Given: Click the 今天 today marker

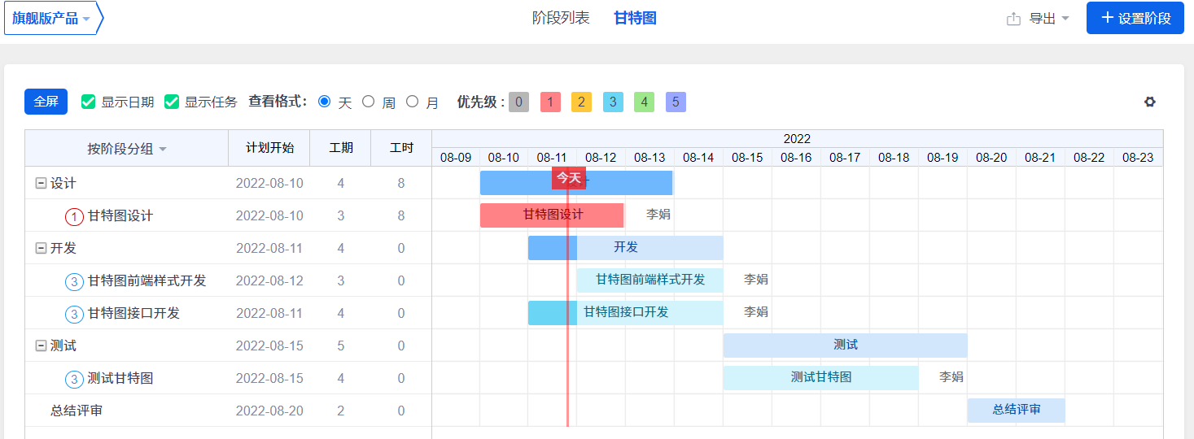Looking at the screenshot, I should click(x=569, y=178).
